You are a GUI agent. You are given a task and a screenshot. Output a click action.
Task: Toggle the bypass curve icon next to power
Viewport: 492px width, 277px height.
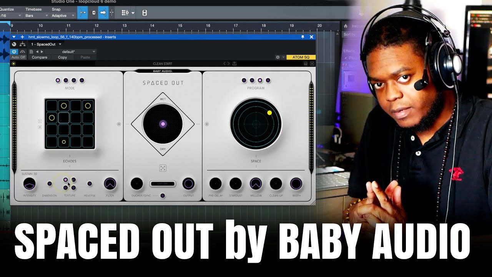point(22,52)
